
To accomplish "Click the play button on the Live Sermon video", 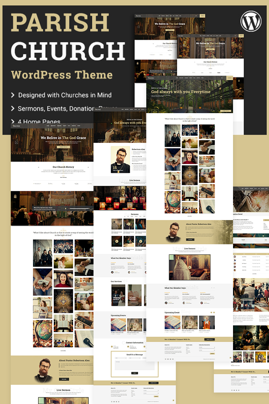I will [190, 267].
